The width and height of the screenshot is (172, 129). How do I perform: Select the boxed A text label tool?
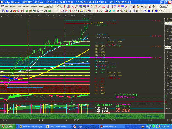88,7
